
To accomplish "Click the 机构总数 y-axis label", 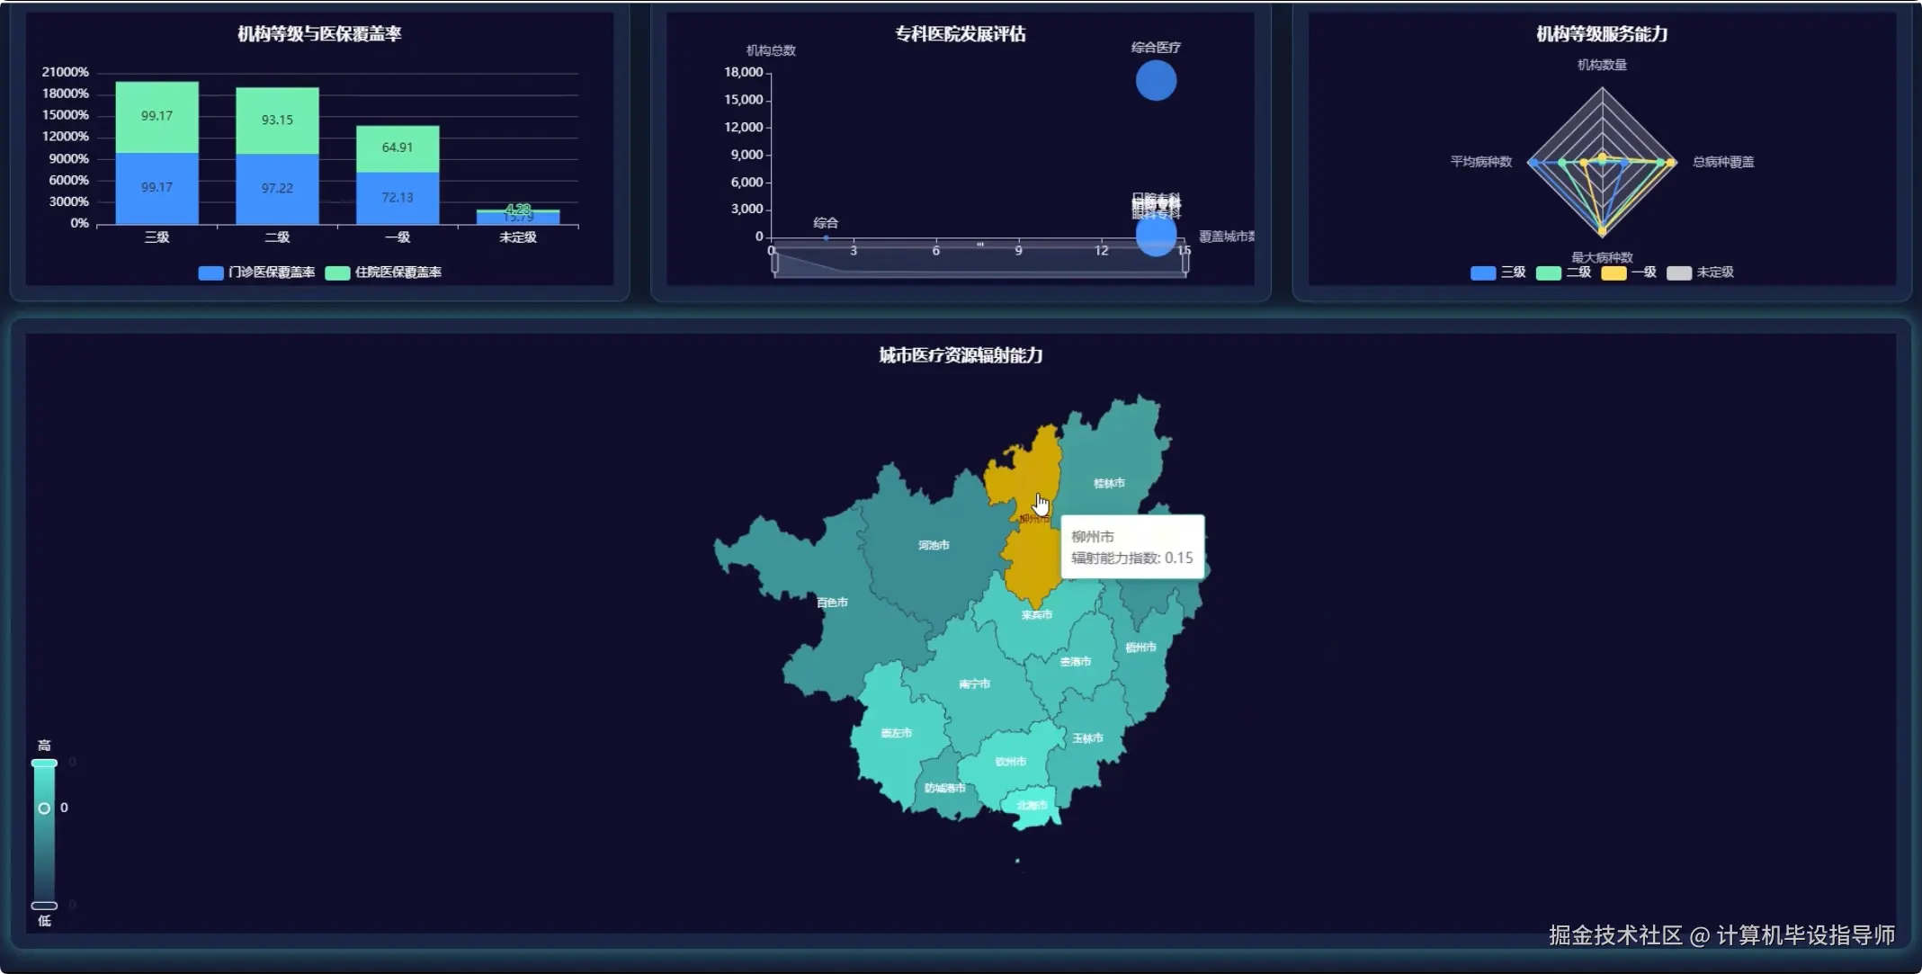I will 771,50.
